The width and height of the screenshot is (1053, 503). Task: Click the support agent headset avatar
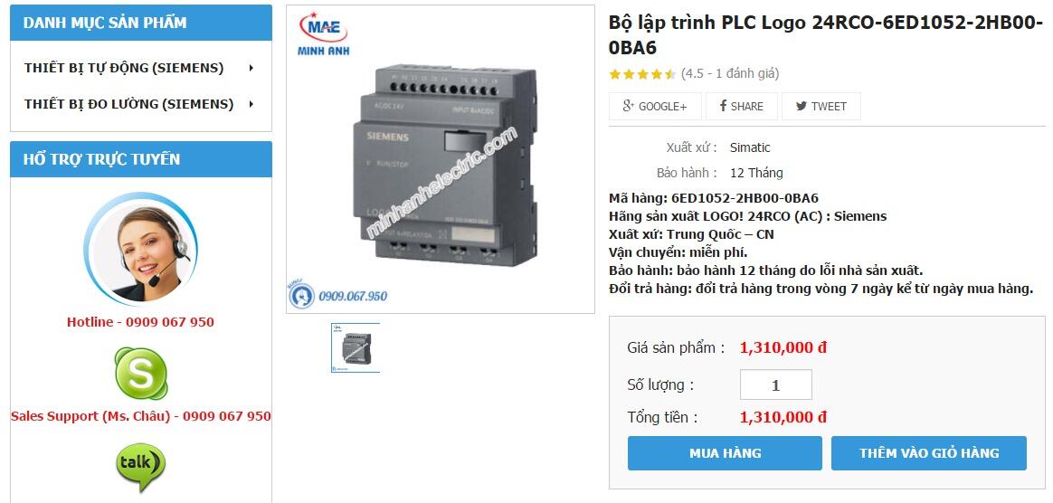point(141,247)
